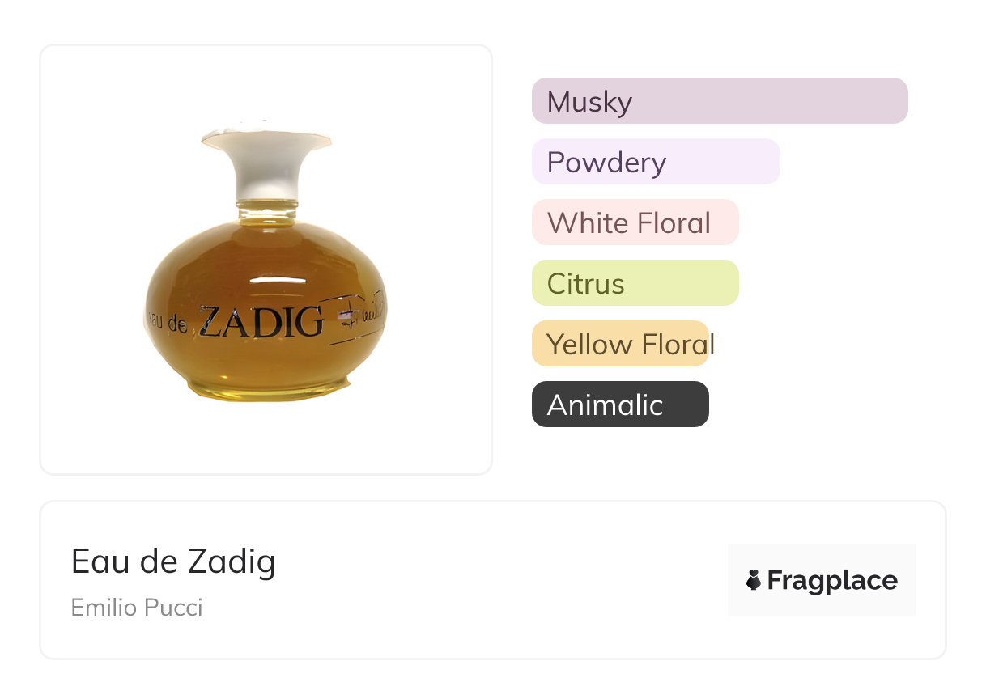Select the Powdery accord bar
986x699 pixels.
click(655, 162)
